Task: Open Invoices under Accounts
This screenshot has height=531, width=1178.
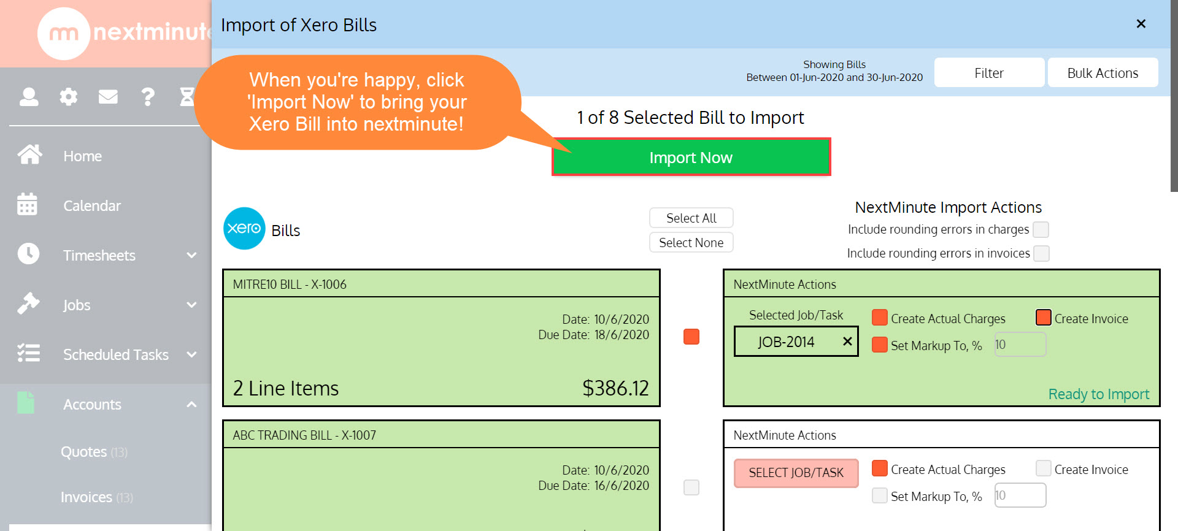Action: 96,497
